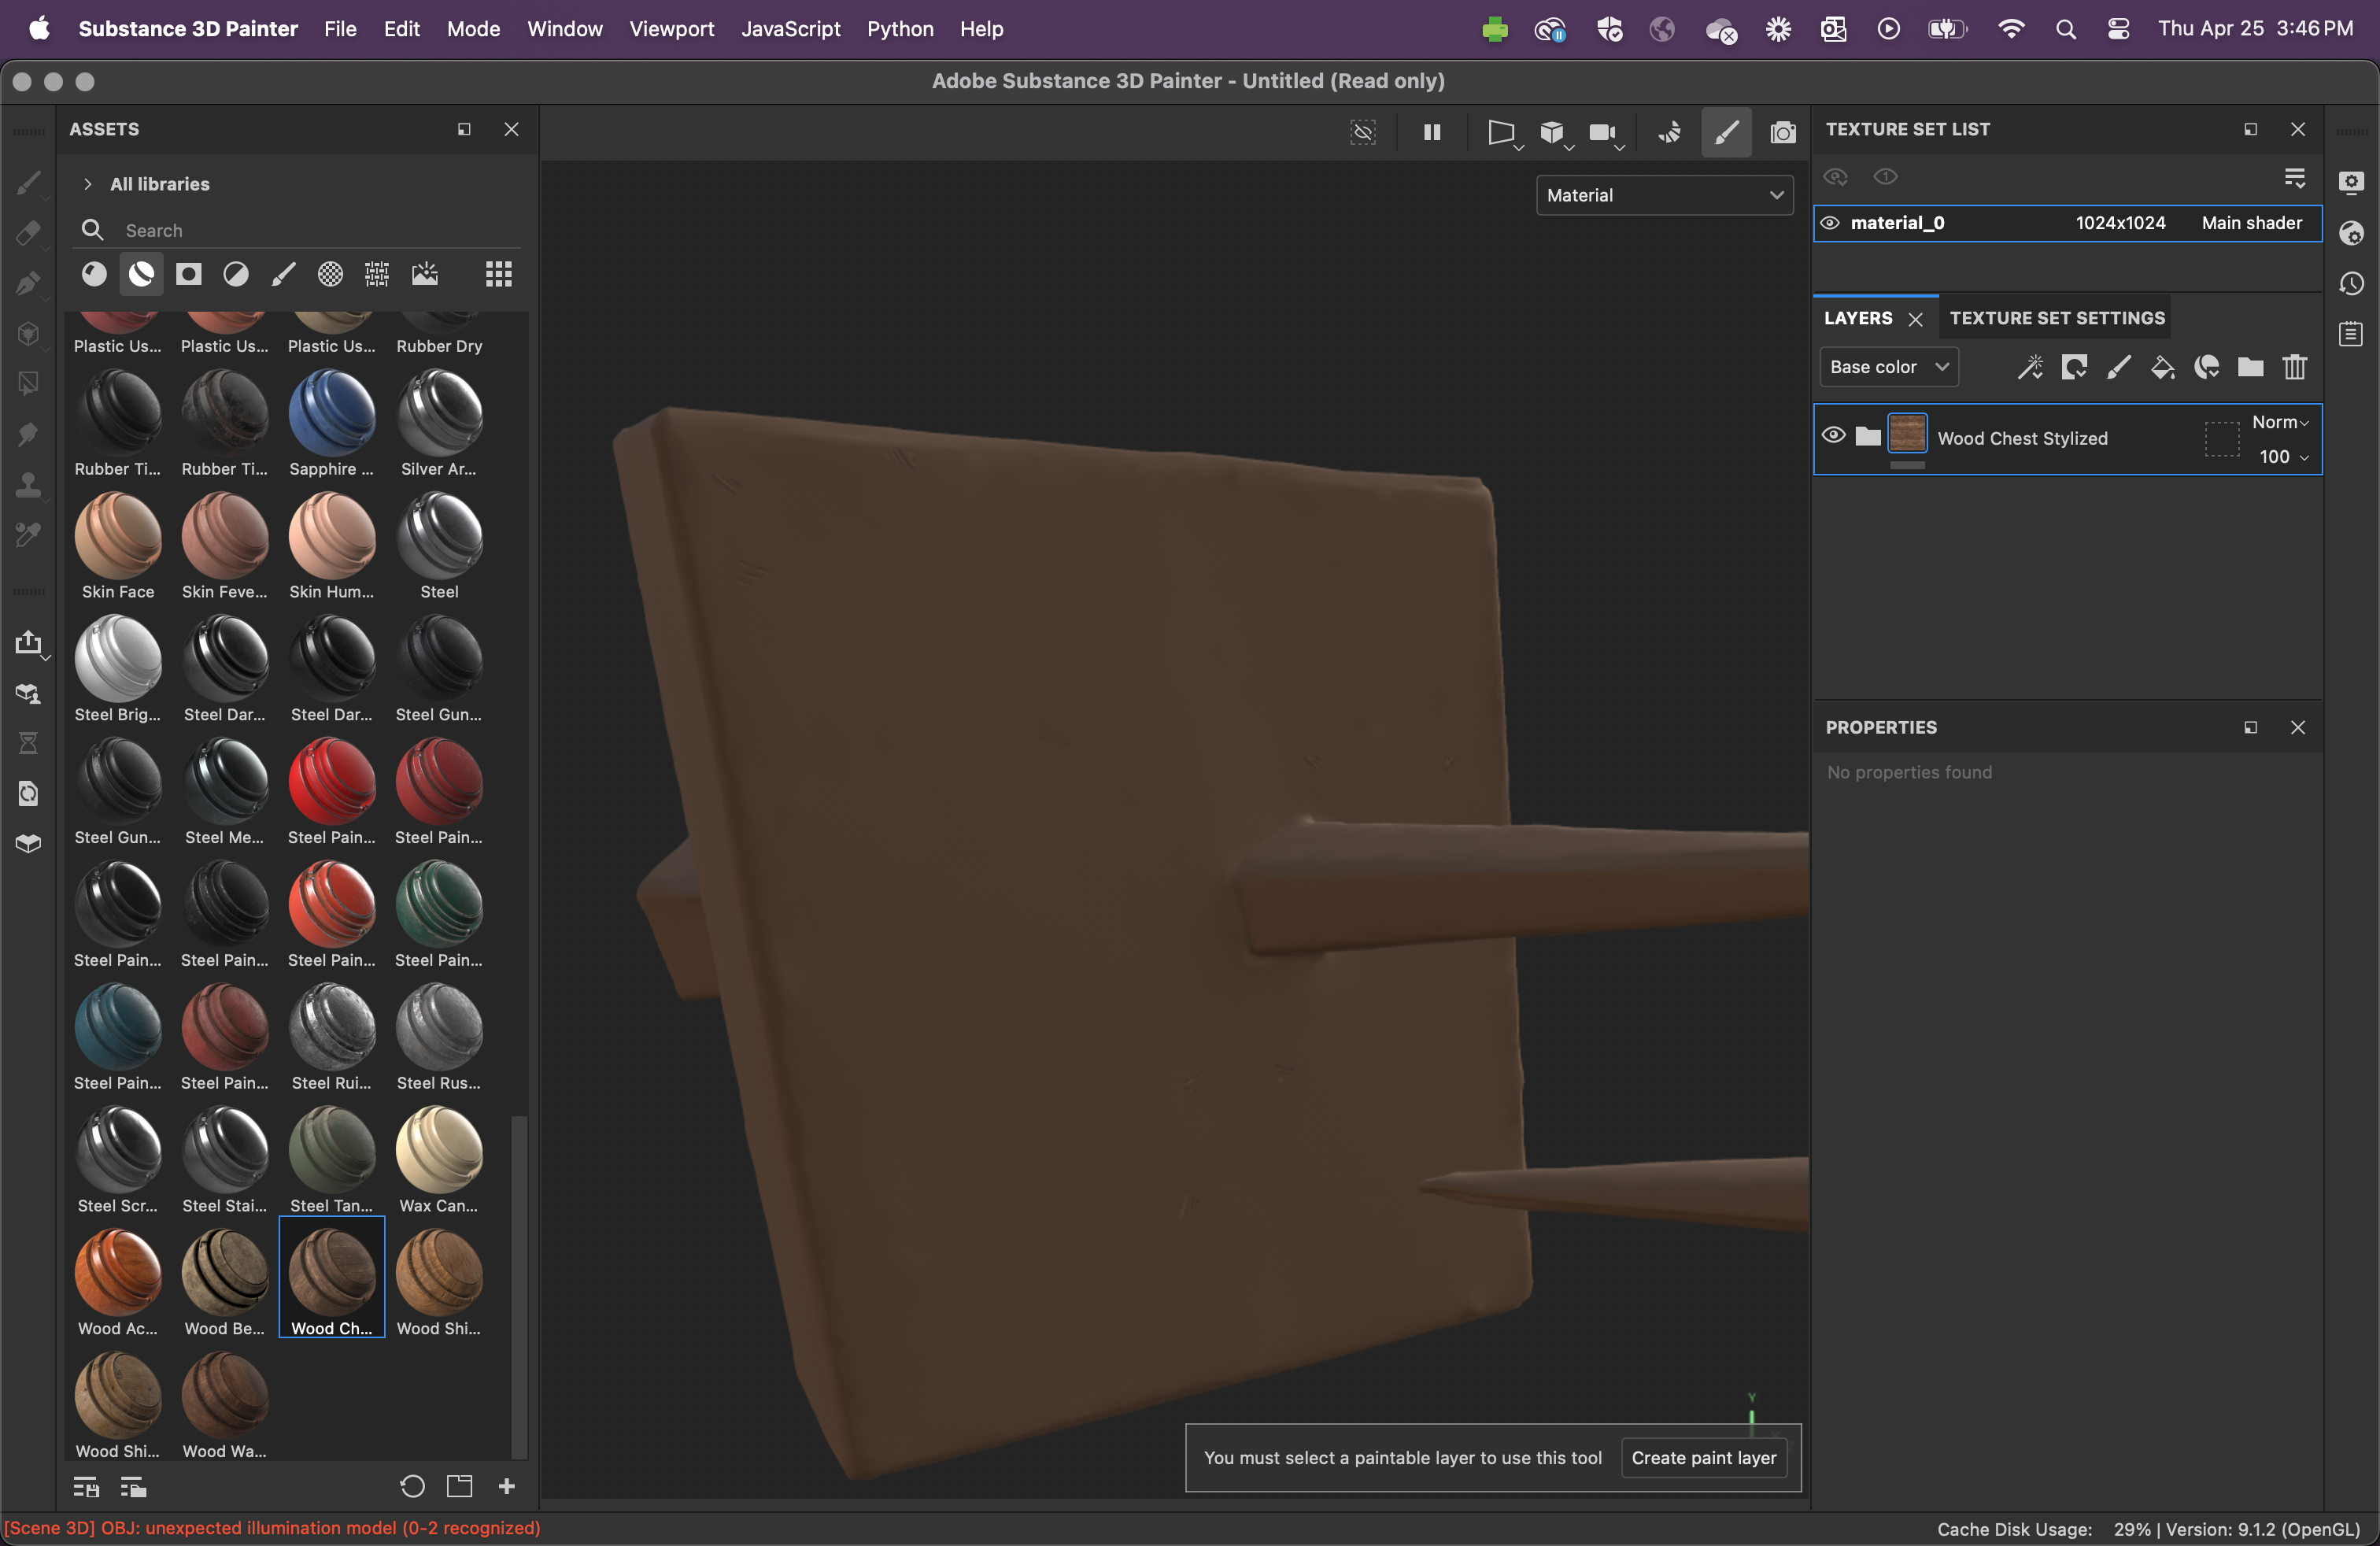Screen dimensions: 2380x1546
Task: Expand the All libraries tree in Assets
Action: (88, 183)
